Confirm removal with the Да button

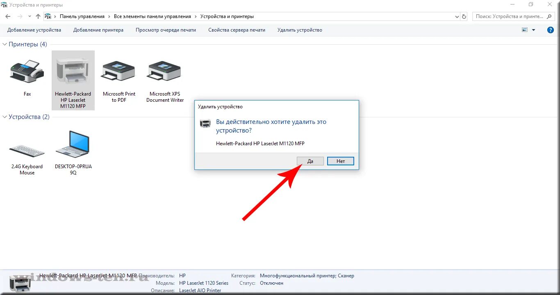tap(310, 161)
